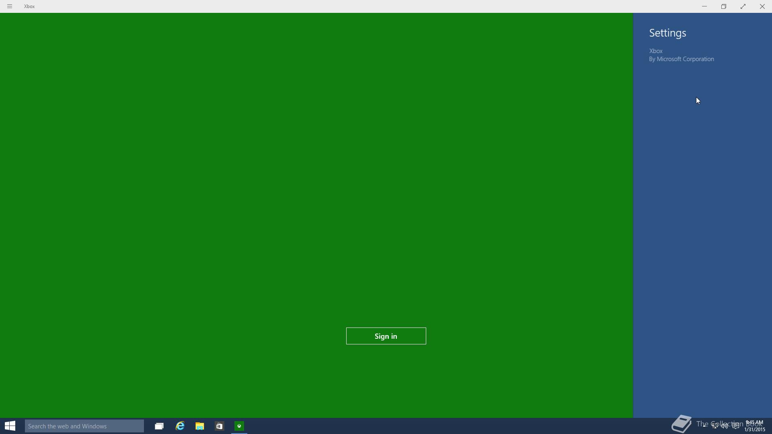Restore down the Xbox window
Screen dimensions: 772x434
724,6
